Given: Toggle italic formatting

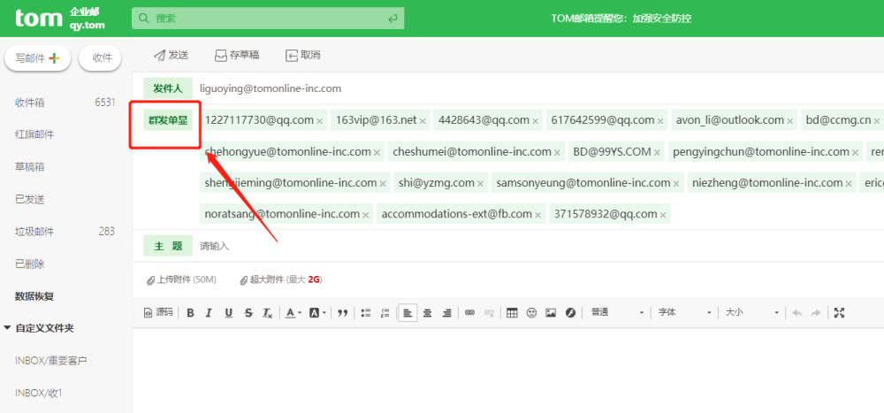Looking at the screenshot, I should [x=209, y=312].
